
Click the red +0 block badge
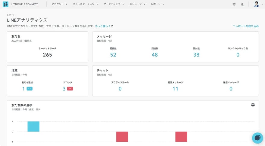70,89
